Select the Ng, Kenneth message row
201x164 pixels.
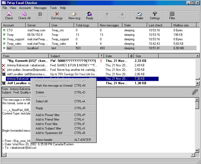click(28, 61)
